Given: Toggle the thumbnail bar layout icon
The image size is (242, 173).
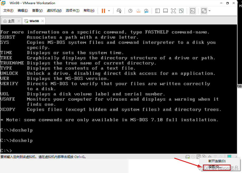Looking at the screenshot, I should [x=165, y=11].
